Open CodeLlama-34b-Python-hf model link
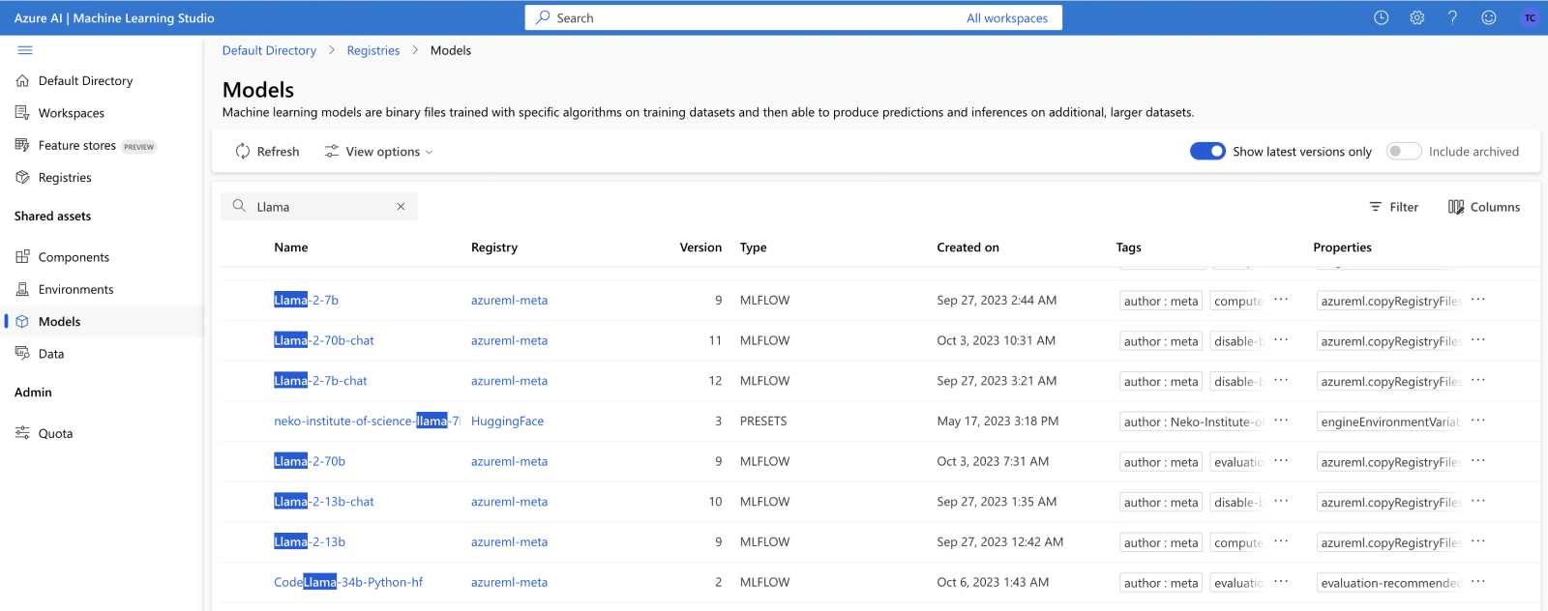Image resolution: width=1548 pixels, height=611 pixels. pos(348,582)
